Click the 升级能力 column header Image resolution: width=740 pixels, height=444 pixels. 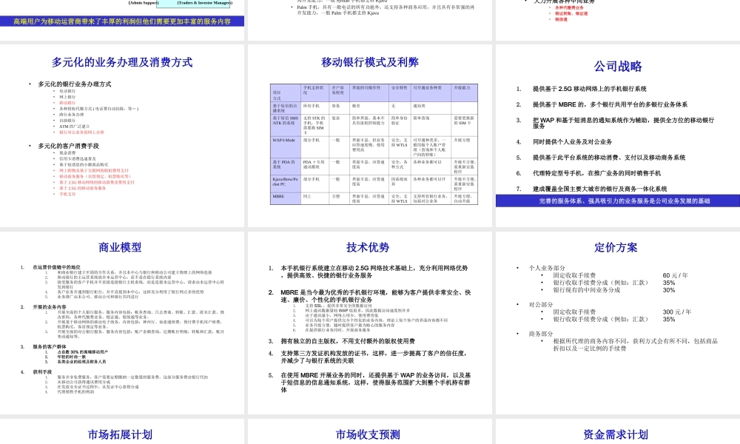point(465,93)
